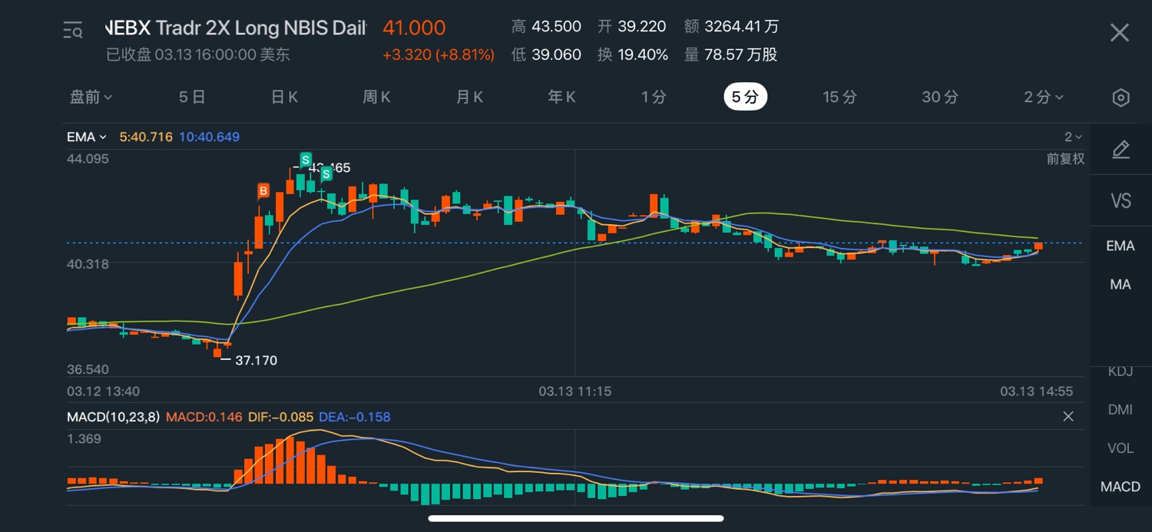
Task: Enable the VOL indicator
Action: click(1121, 448)
